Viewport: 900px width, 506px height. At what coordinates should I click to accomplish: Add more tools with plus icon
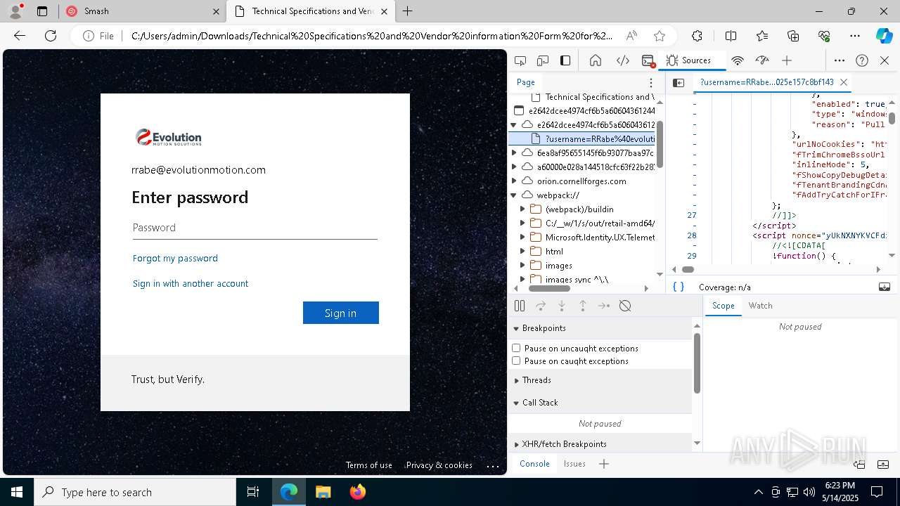787,60
